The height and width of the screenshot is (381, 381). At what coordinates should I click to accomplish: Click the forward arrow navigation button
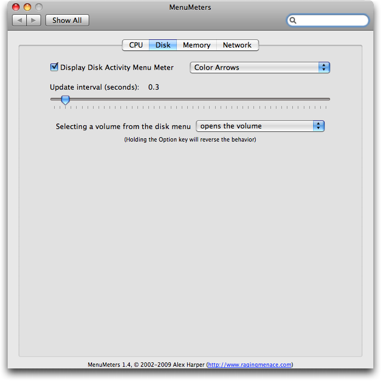pos(33,20)
